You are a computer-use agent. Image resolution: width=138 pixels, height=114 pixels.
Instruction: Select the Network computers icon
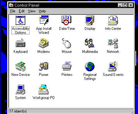coord(113,43)
